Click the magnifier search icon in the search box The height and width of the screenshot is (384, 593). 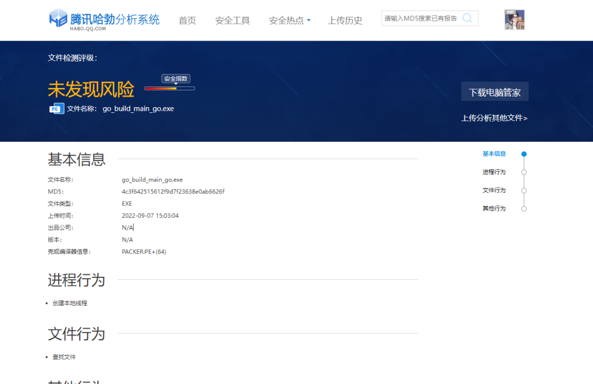pyautogui.click(x=467, y=18)
